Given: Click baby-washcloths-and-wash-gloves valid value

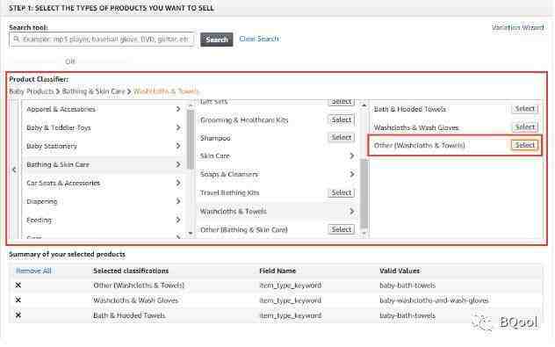Looking at the screenshot, I should [x=434, y=300].
